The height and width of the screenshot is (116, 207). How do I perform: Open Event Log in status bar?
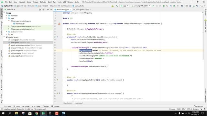point(198,106)
